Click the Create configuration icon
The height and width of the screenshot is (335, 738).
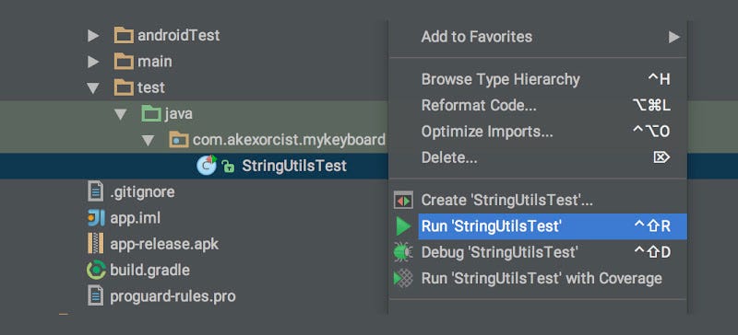403,201
